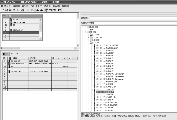
Task: Select SM 321 DI16x 48-125VDC module
Action: pos(107,45)
